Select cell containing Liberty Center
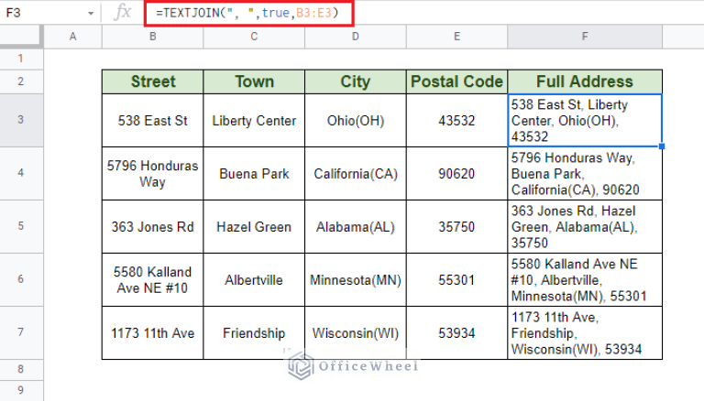 pos(254,120)
